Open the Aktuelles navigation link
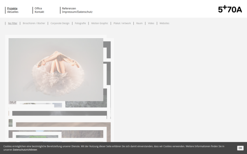 [13, 12]
